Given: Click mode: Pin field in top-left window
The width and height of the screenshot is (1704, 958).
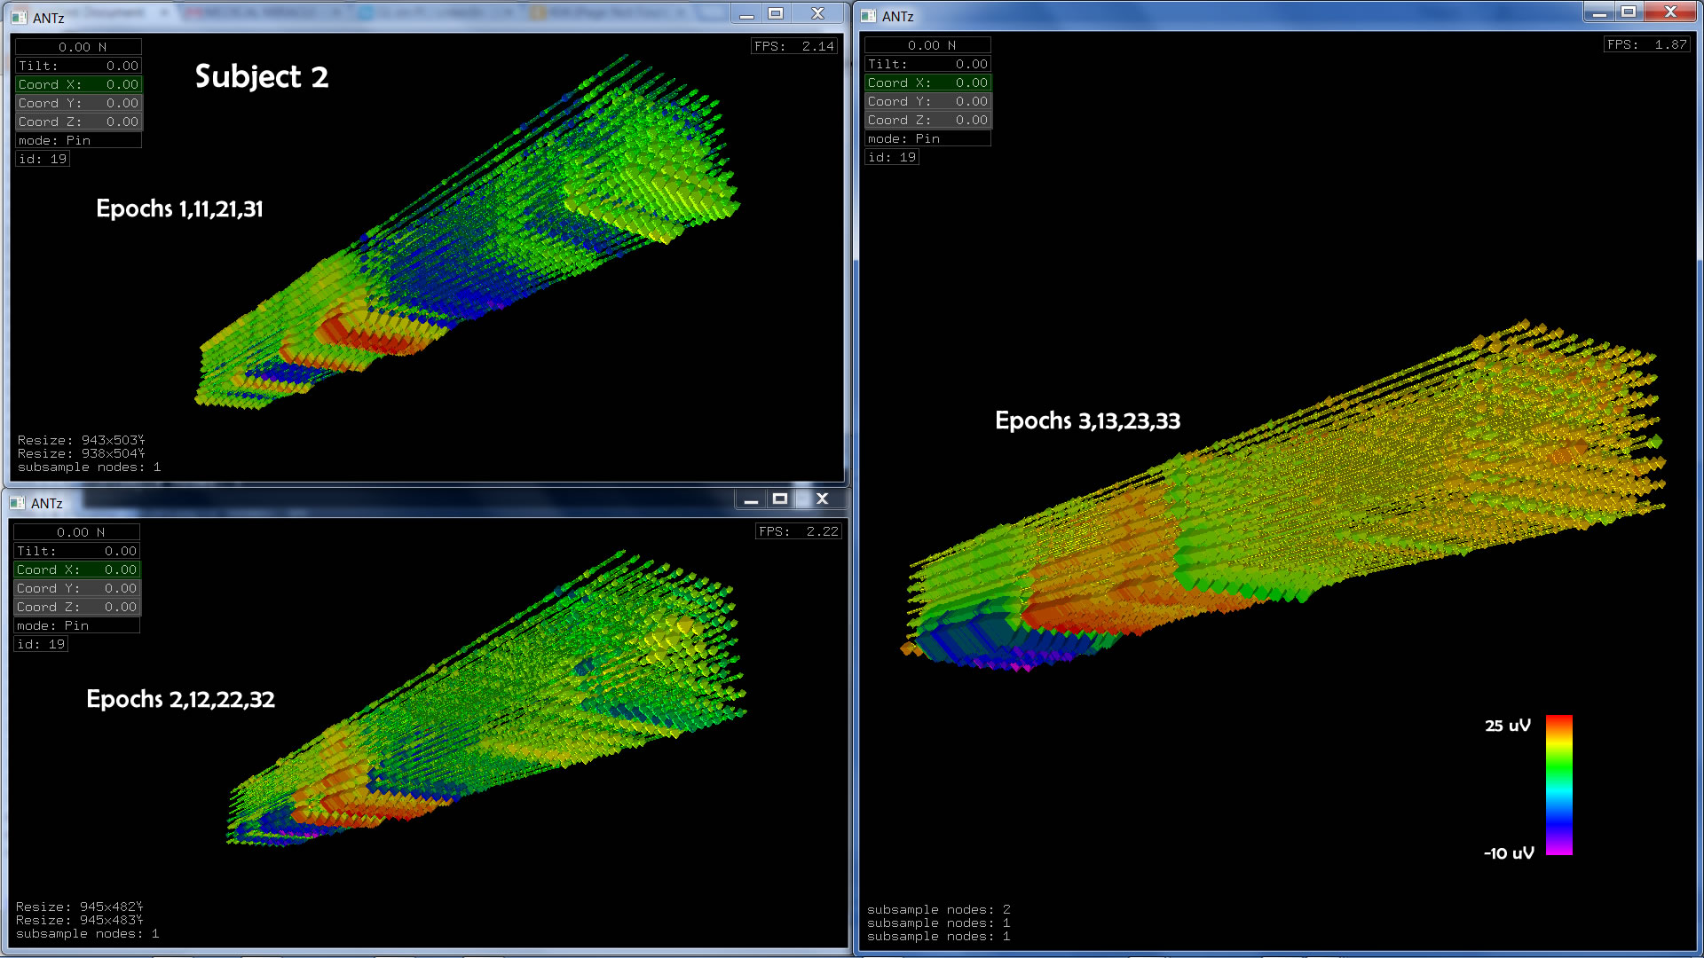Looking at the screenshot, I should [x=78, y=140].
